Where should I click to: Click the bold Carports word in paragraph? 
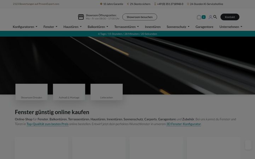[151, 119]
